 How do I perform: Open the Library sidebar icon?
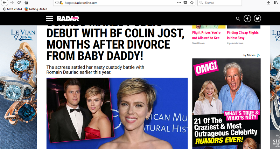click(276, 3)
